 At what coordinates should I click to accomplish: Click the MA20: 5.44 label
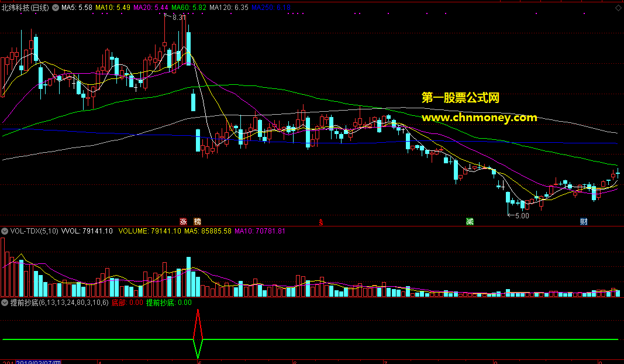[151, 8]
